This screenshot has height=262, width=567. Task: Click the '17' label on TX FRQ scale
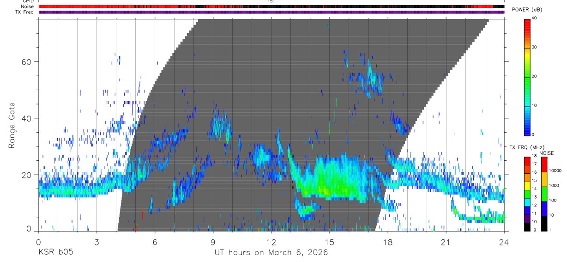(x=534, y=164)
